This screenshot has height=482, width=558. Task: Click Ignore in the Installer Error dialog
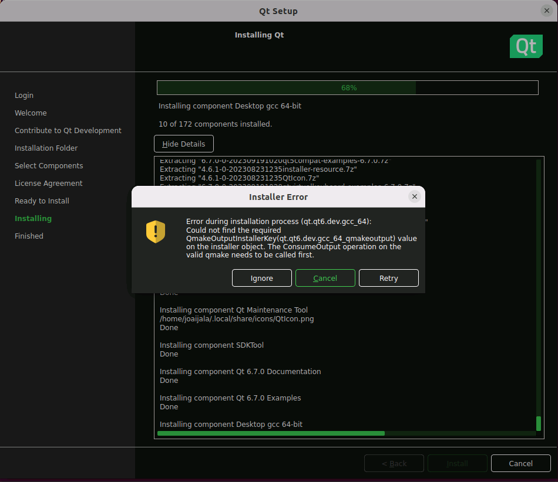(x=261, y=278)
